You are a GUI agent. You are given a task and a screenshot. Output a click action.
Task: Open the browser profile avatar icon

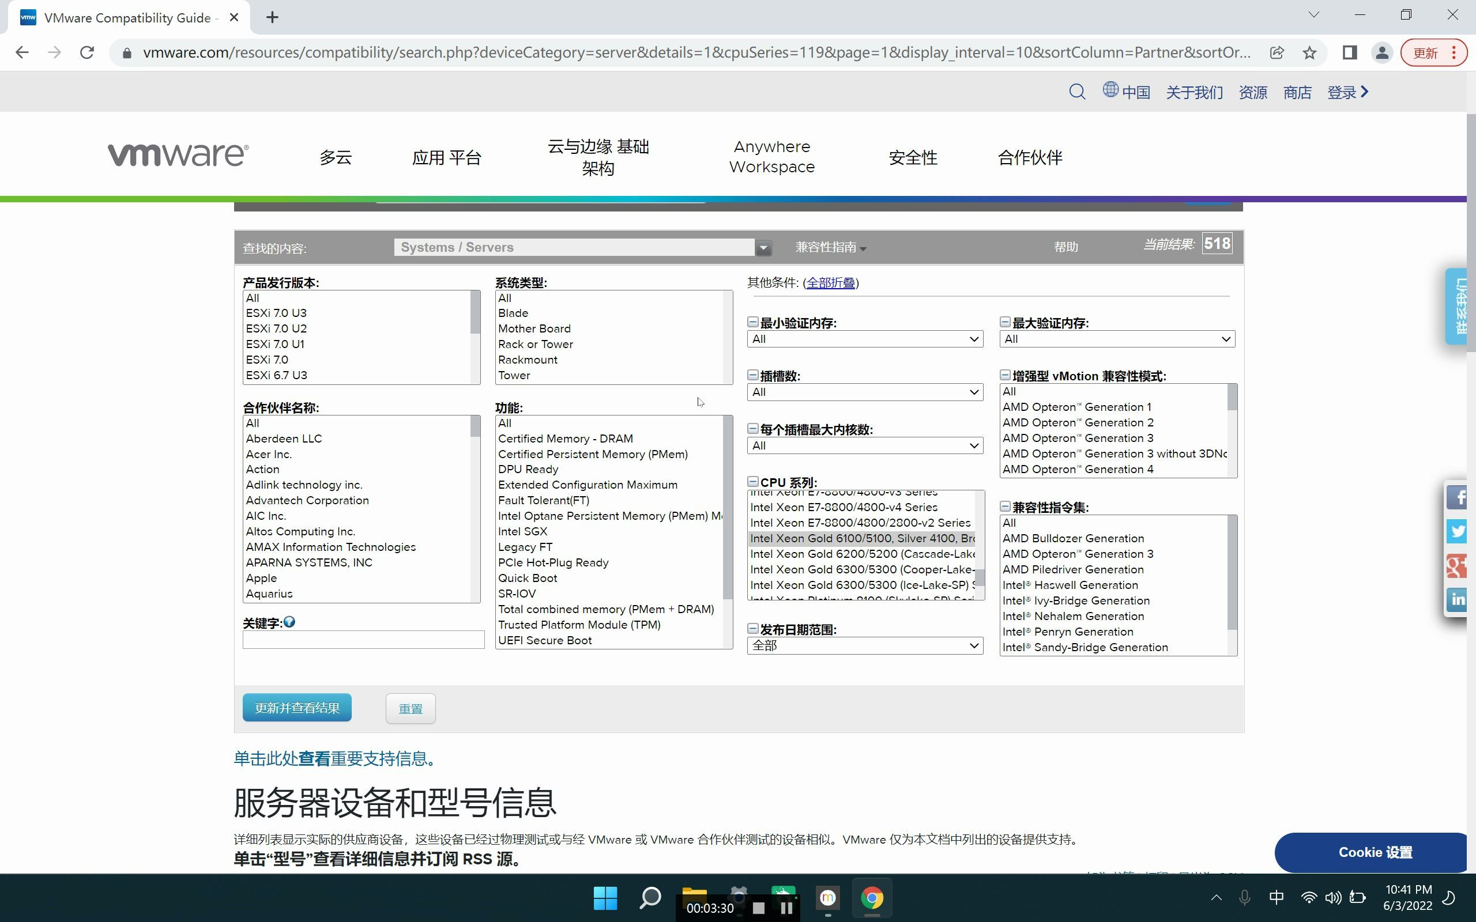pos(1382,53)
